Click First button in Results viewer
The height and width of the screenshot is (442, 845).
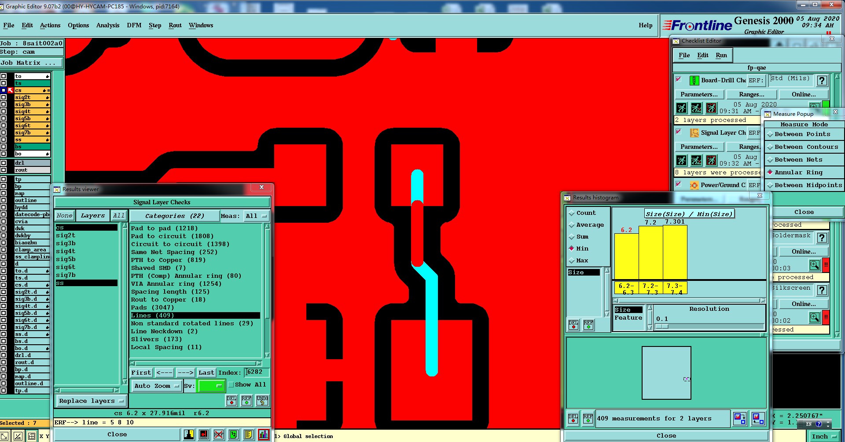click(141, 372)
